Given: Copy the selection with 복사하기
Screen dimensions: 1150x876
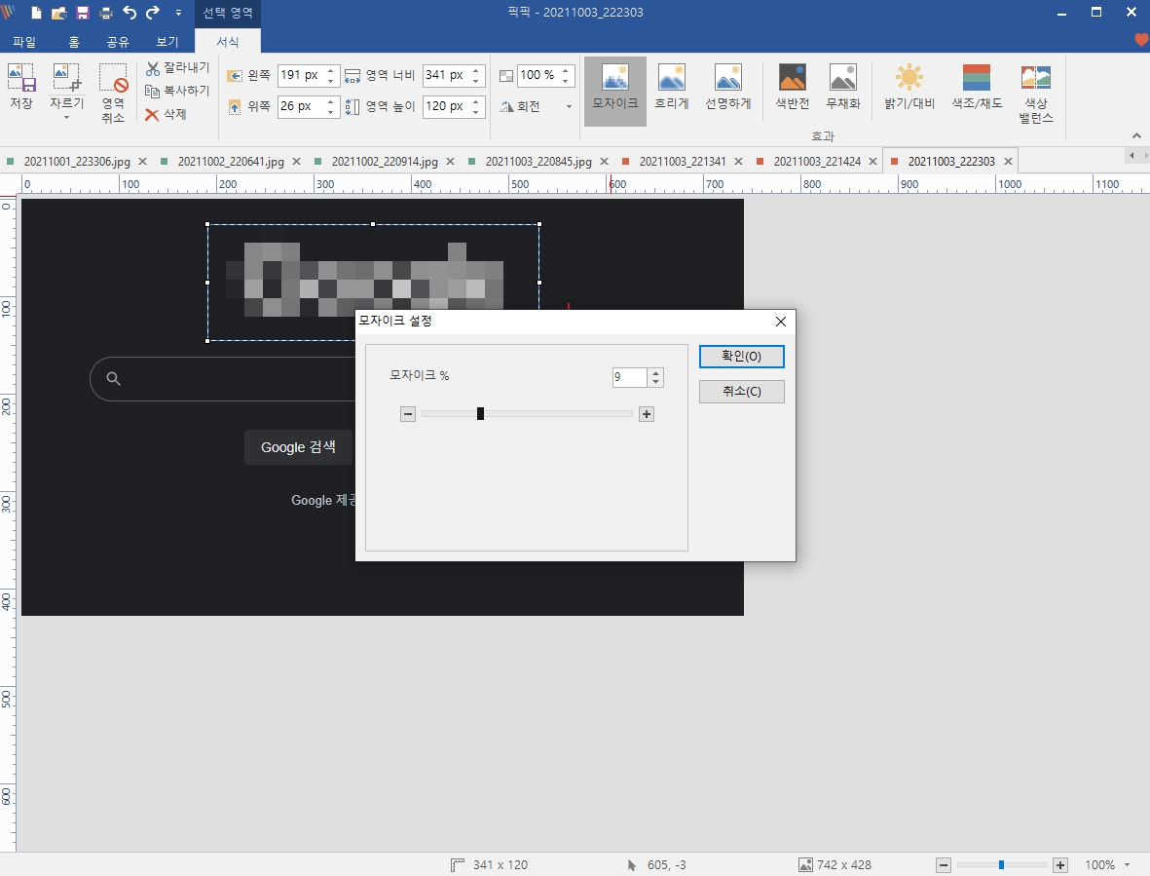Looking at the screenshot, I should tap(177, 91).
